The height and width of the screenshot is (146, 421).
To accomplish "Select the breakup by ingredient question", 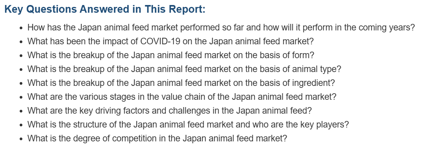I will [181, 83].
